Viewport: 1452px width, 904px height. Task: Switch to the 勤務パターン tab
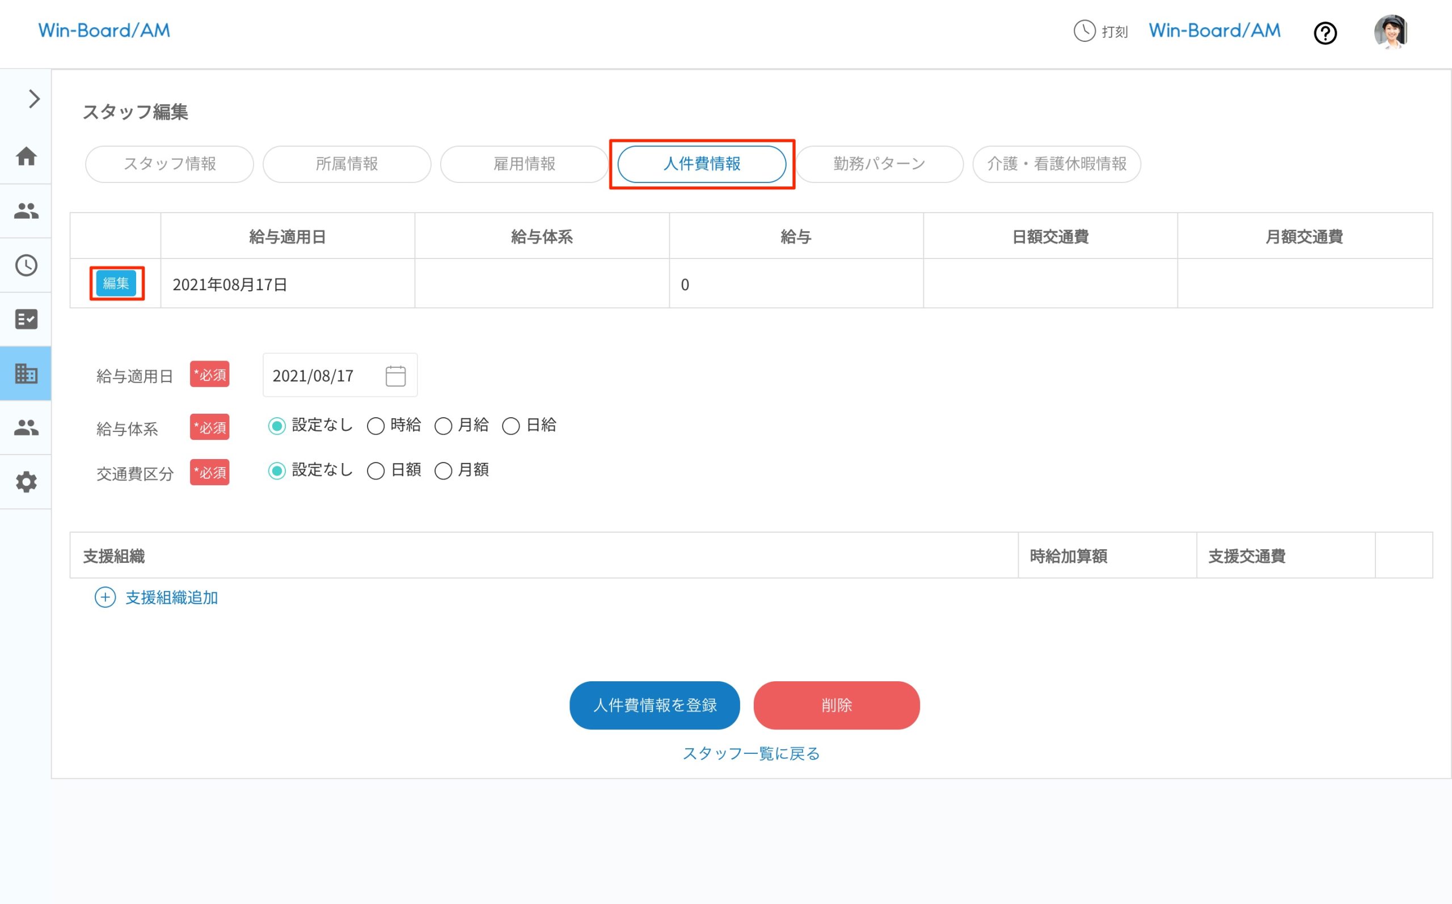[879, 164]
